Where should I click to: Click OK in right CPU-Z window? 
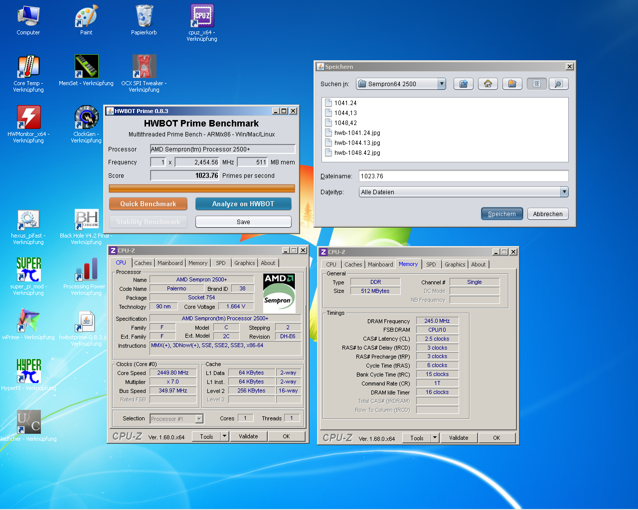(x=496, y=438)
